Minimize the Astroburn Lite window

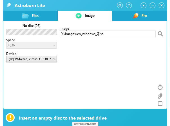153,5
